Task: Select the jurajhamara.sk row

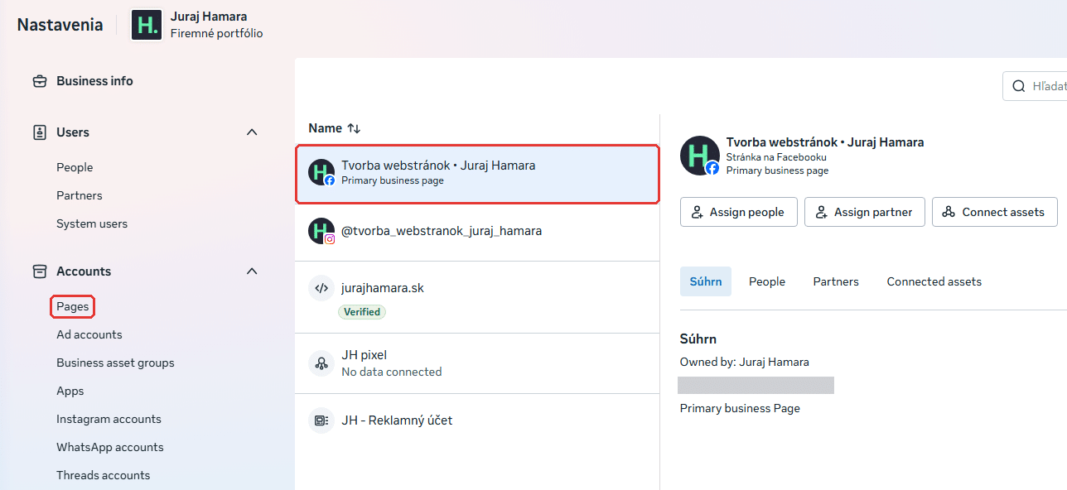Action: coord(477,297)
